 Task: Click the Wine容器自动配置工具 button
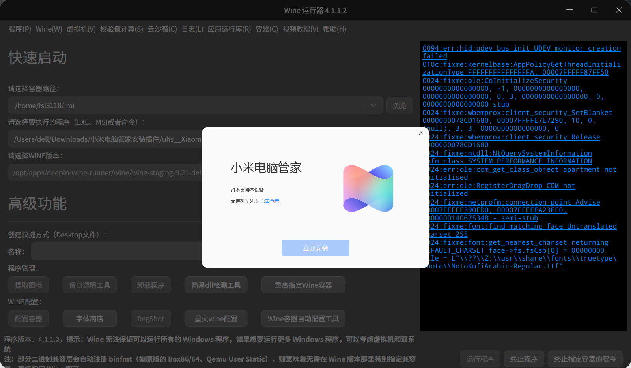tap(303, 319)
